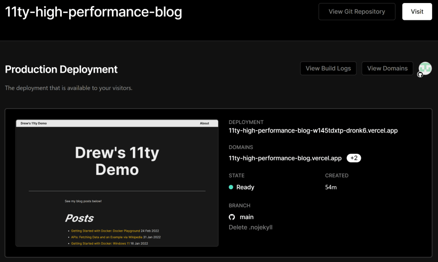Click the green Ready status dot

click(231, 187)
